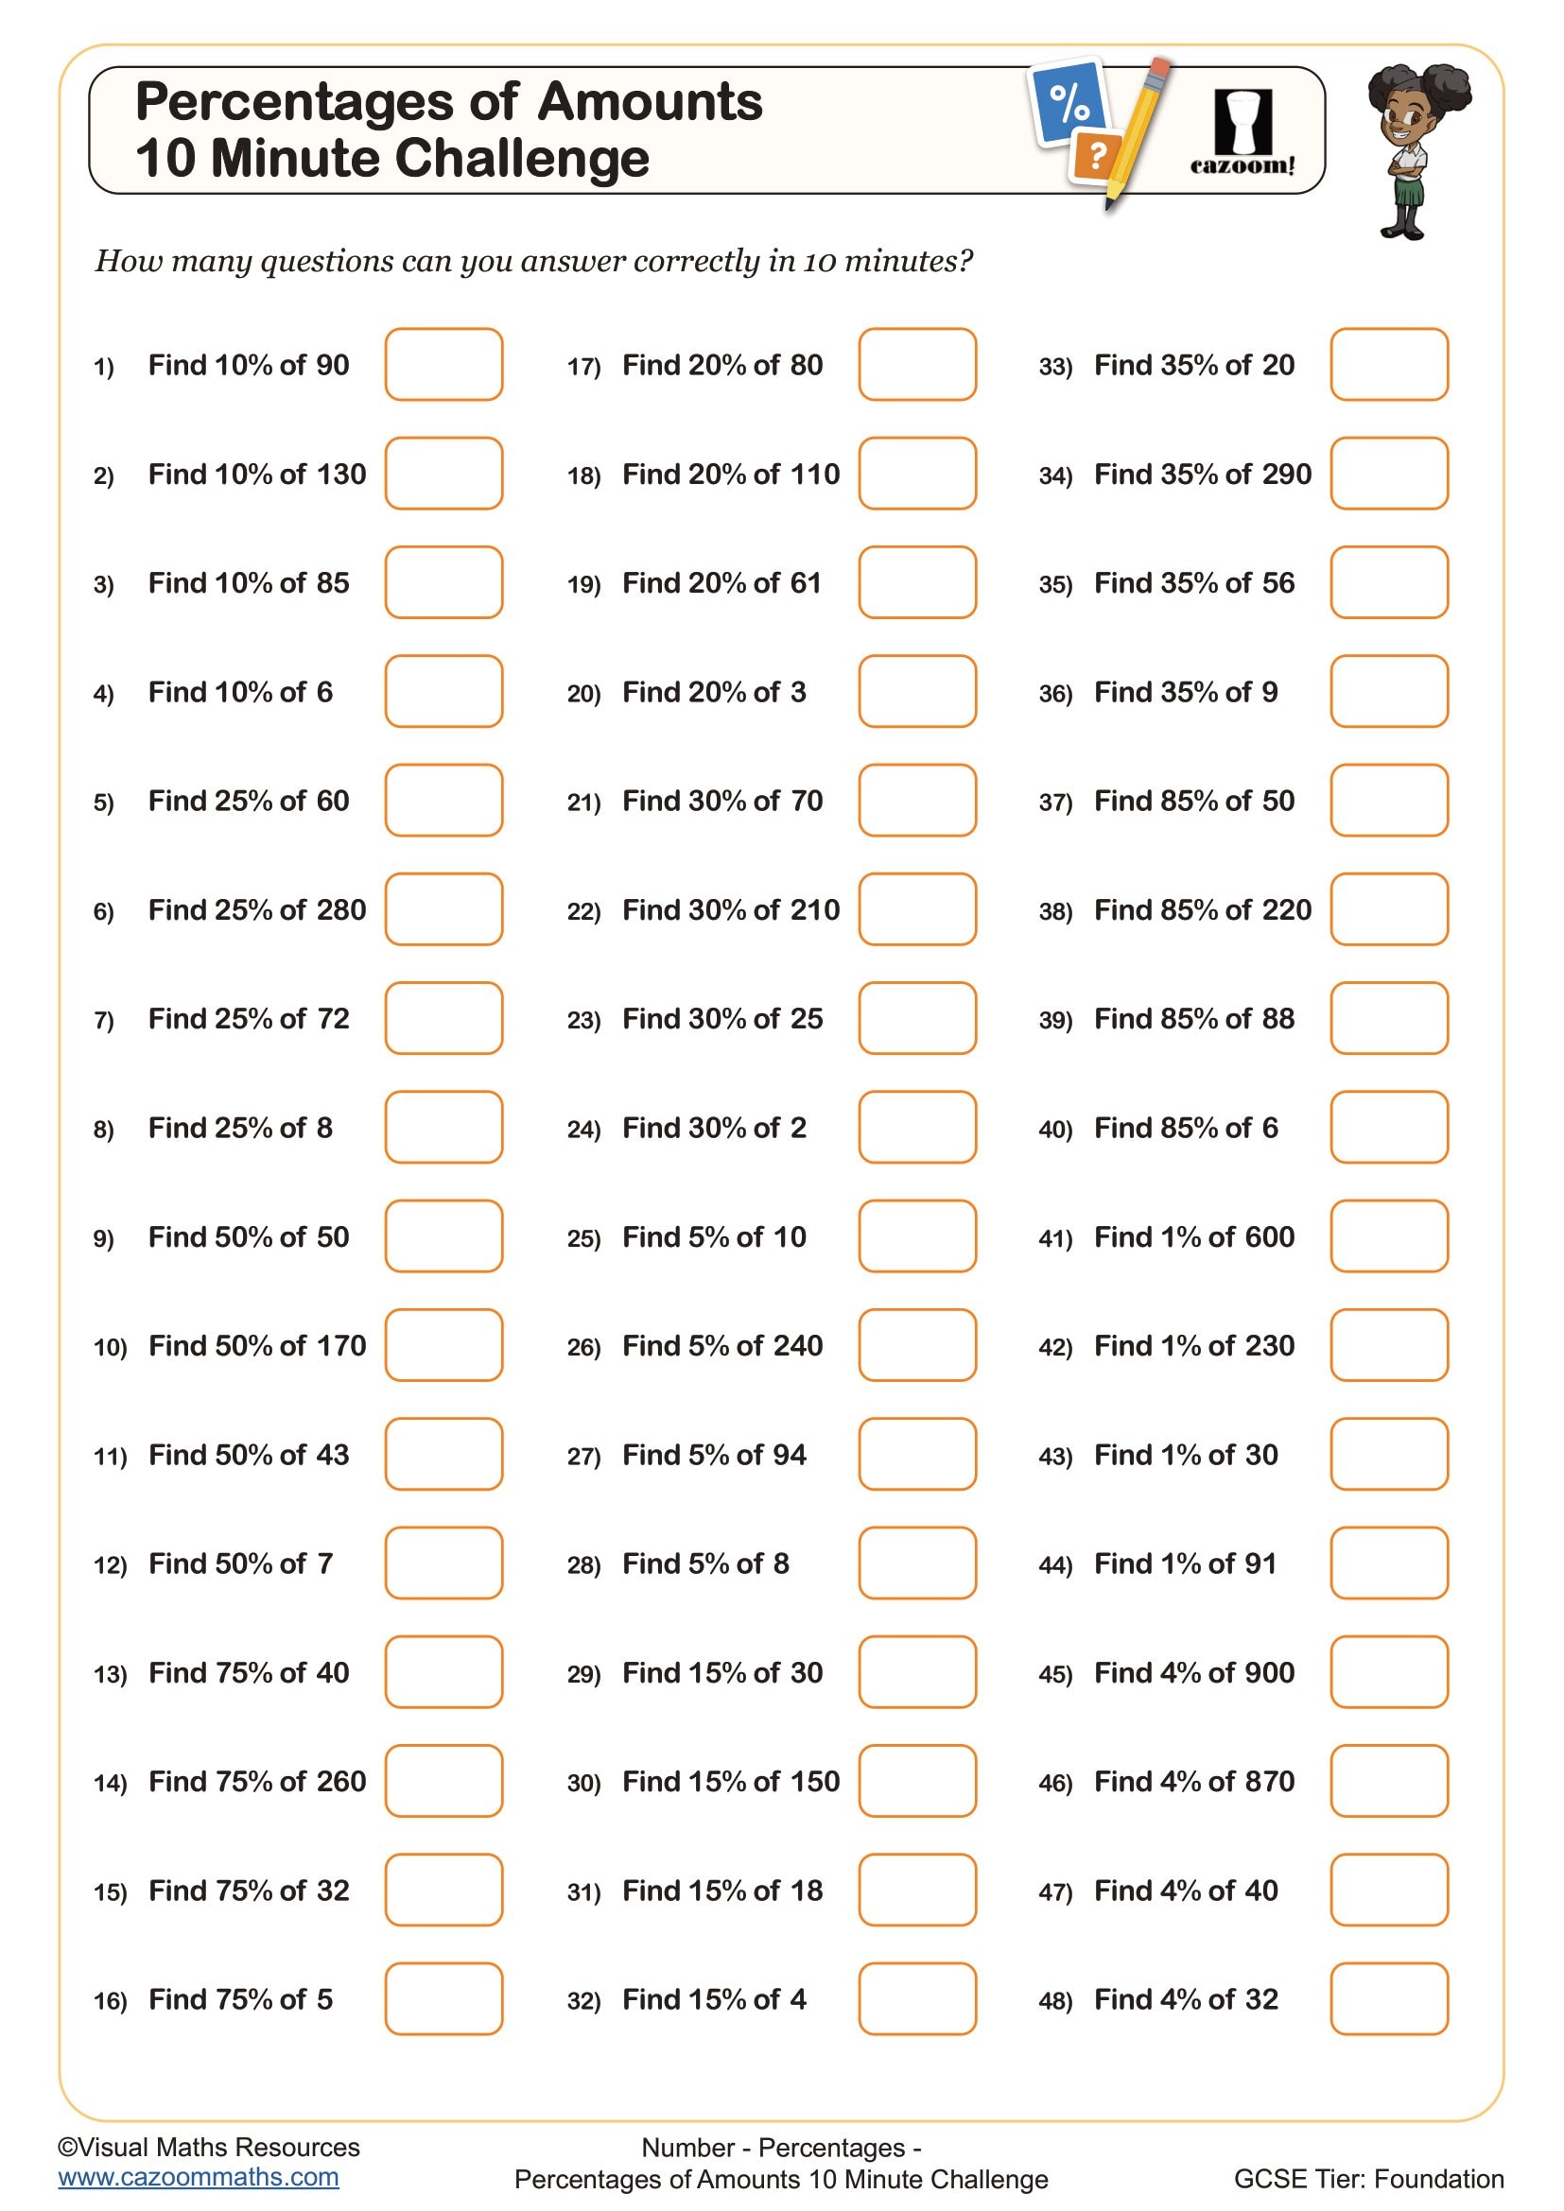Select the answer box for 'Find 25% of 280'
The width and height of the screenshot is (1564, 2211).
coord(444,909)
